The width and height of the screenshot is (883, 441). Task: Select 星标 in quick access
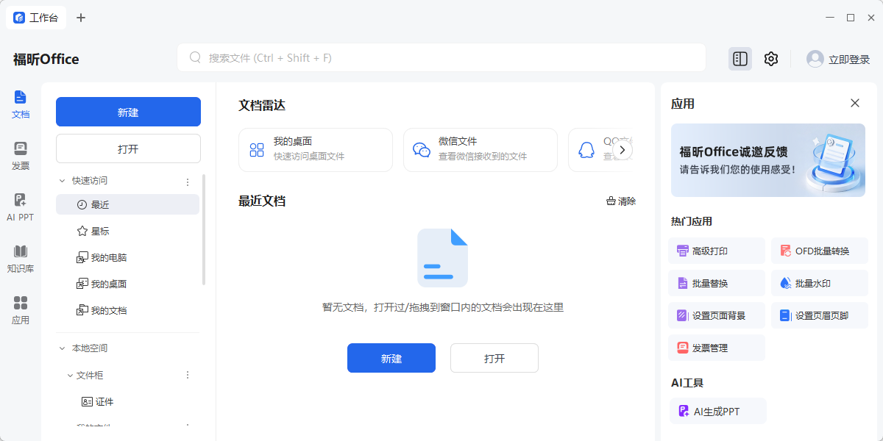(x=127, y=231)
